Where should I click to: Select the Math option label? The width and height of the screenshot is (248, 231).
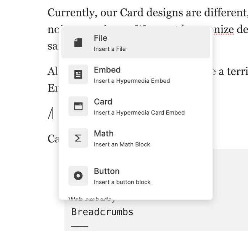(104, 133)
